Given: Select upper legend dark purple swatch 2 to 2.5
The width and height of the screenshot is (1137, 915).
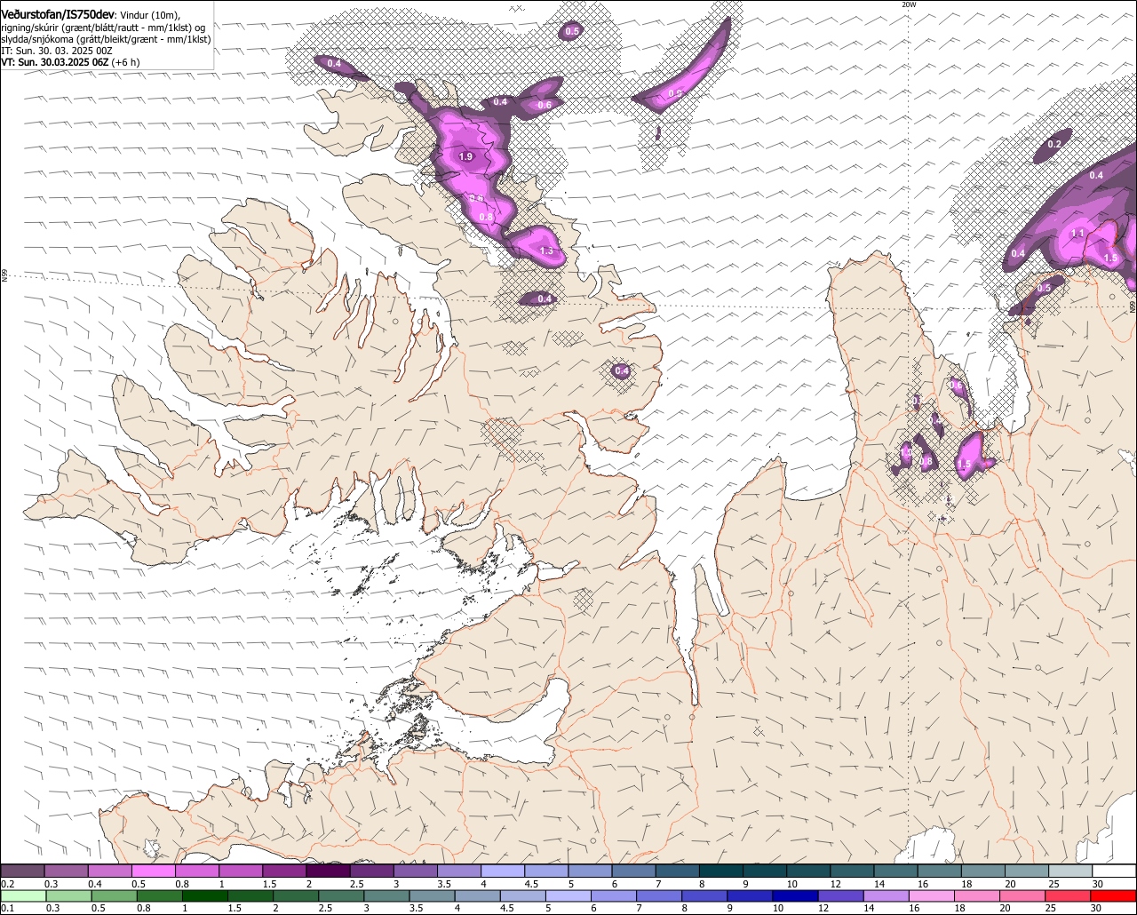Looking at the screenshot, I should 329,871.
